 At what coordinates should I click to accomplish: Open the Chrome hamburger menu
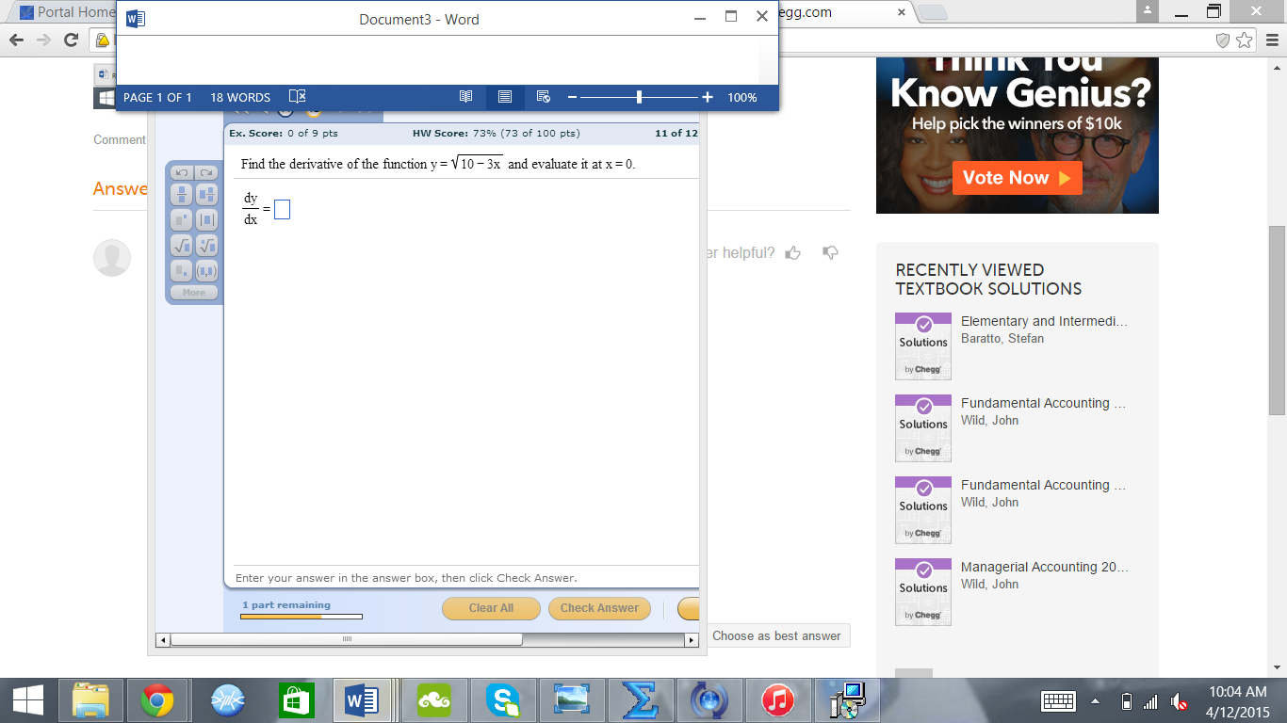1270,40
